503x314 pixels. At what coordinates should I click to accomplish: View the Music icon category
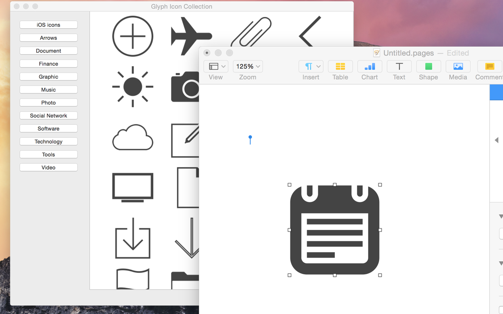(49, 89)
